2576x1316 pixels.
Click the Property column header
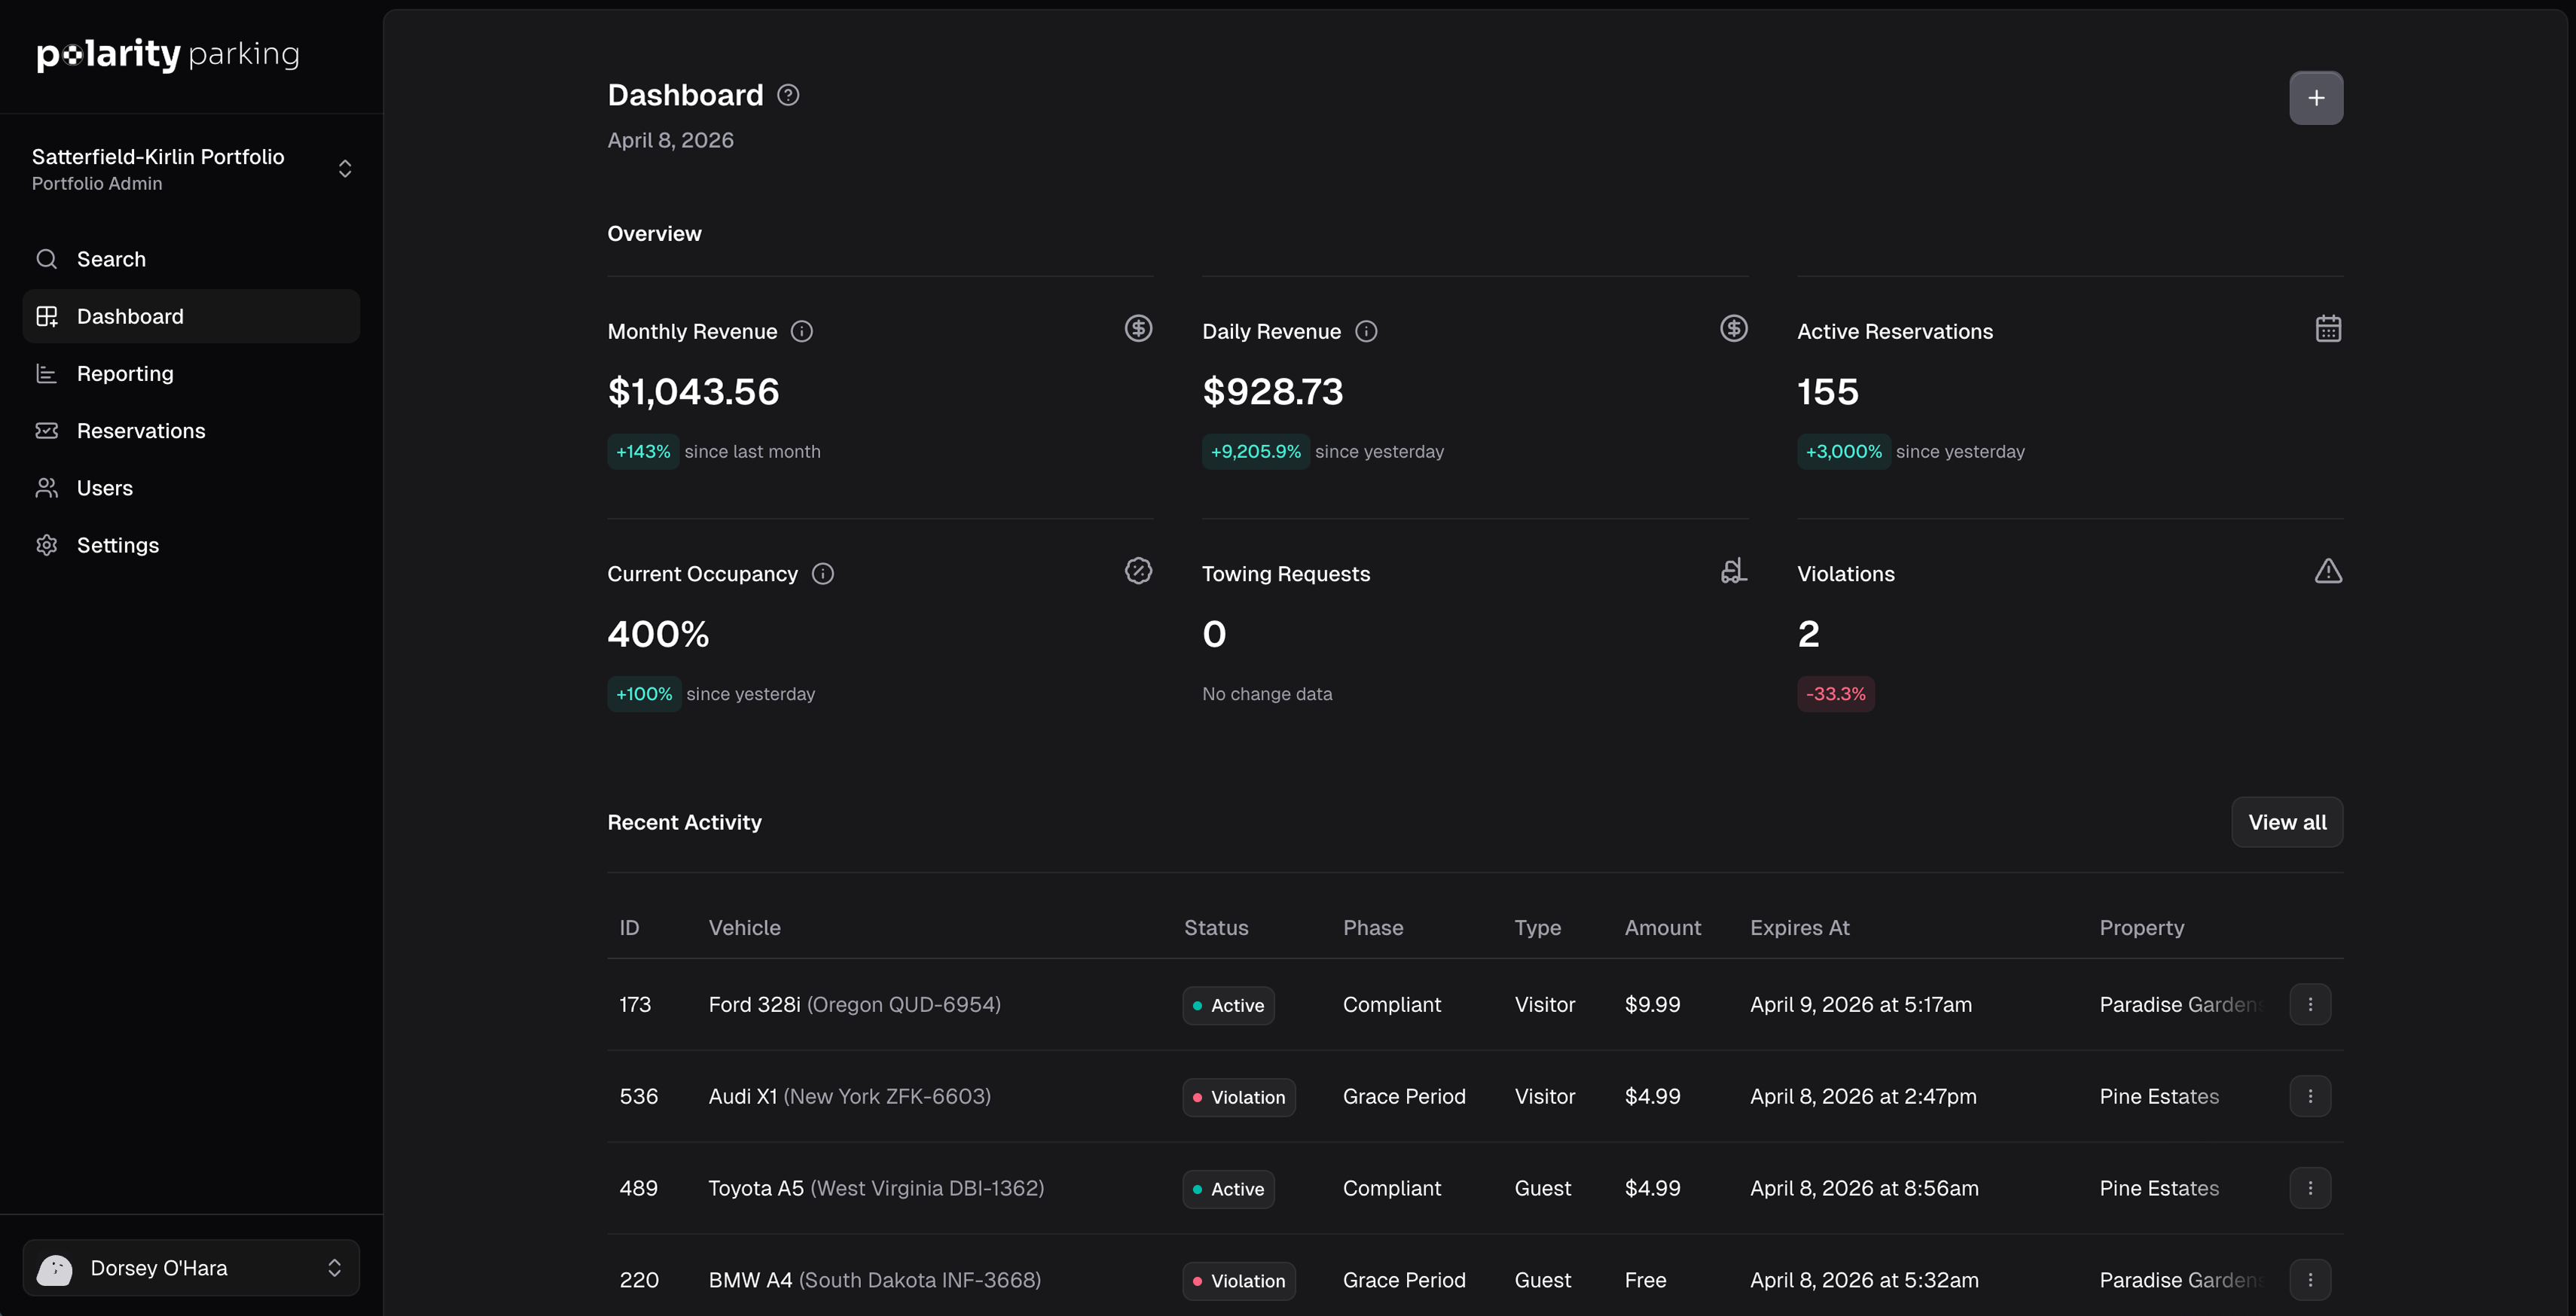click(x=2141, y=928)
